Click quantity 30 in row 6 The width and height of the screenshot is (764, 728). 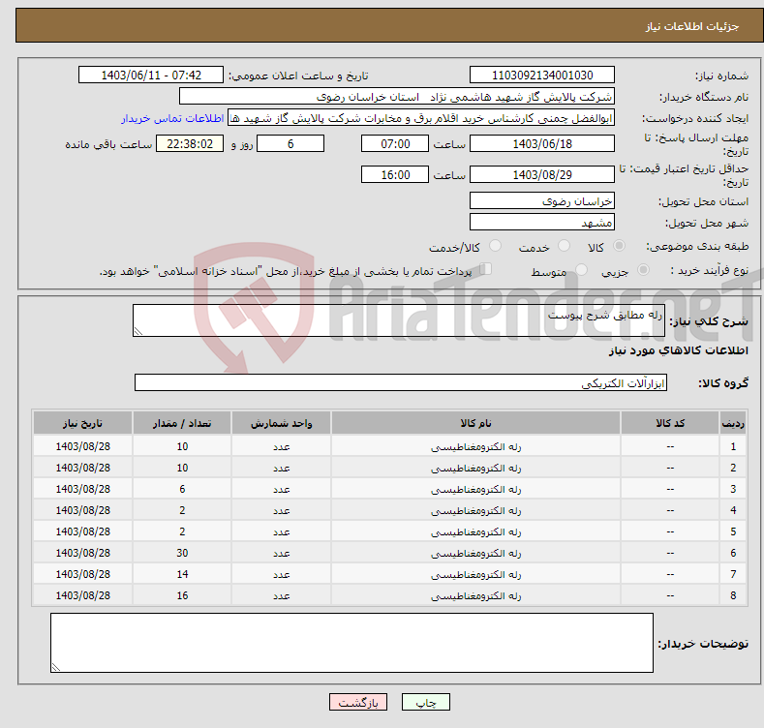[x=182, y=553]
